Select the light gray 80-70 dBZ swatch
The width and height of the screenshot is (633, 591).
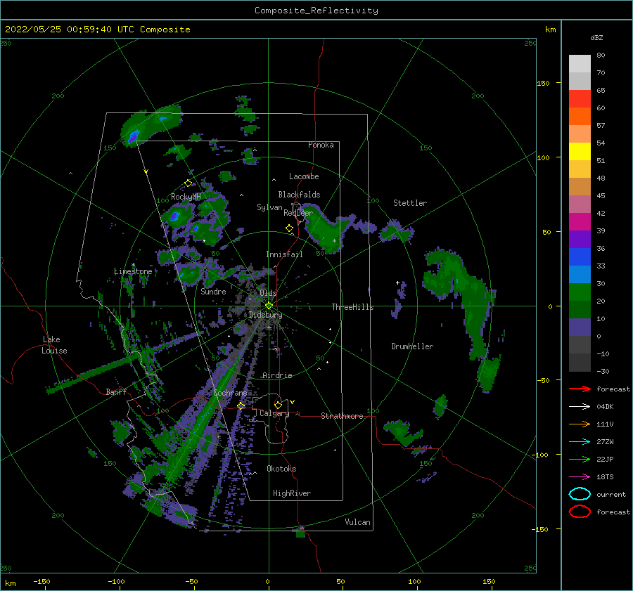[580, 64]
